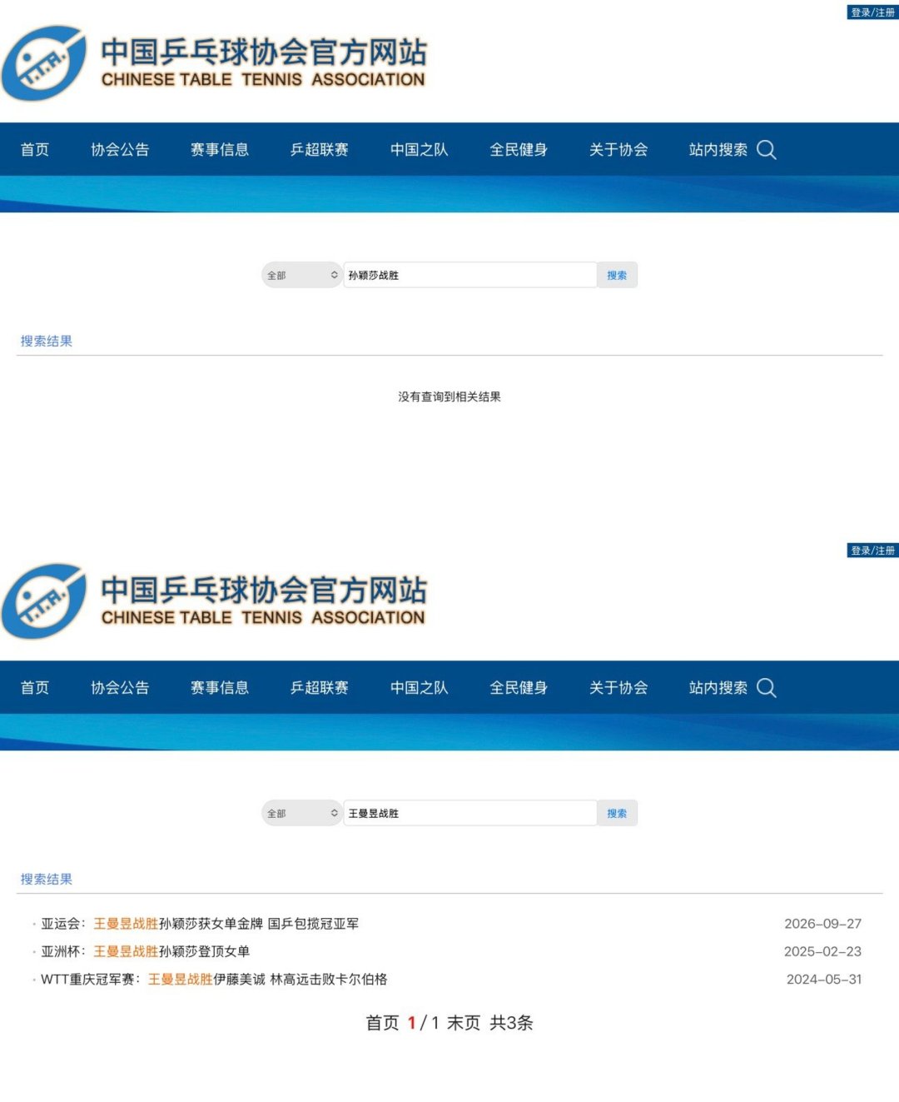The image size is (899, 1102).
Task: Open the 亚运会 王曼昱战胜孙颖莎获女单金牌 result
Action: coord(200,924)
